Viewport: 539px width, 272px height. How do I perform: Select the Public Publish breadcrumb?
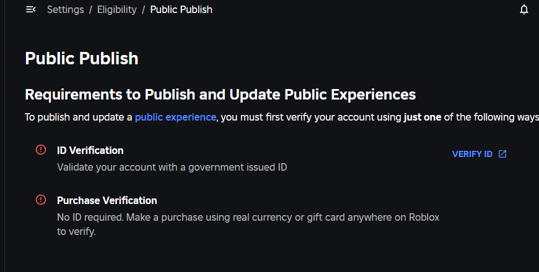click(181, 10)
